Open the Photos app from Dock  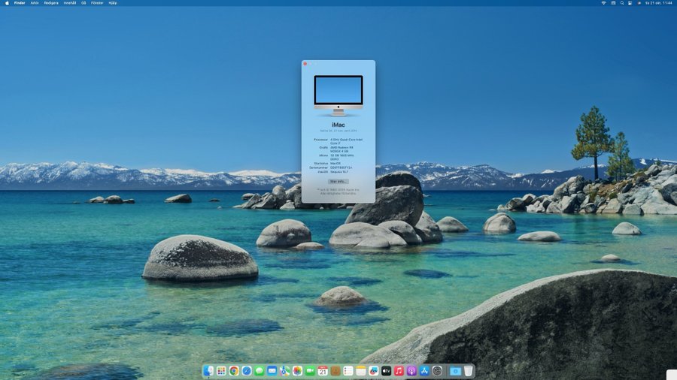(x=297, y=371)
